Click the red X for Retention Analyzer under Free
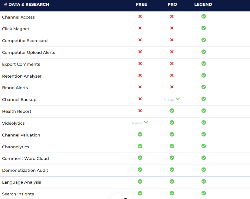This screenshot has width=250, height=199. click(140, 75)
